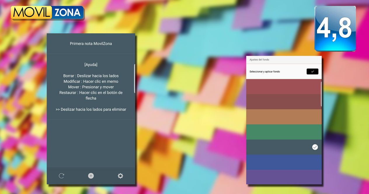This screenshot has height=194, width=369.
Task: Click 'Seleccionar y aplicar fondo' label
Action: 264,72
